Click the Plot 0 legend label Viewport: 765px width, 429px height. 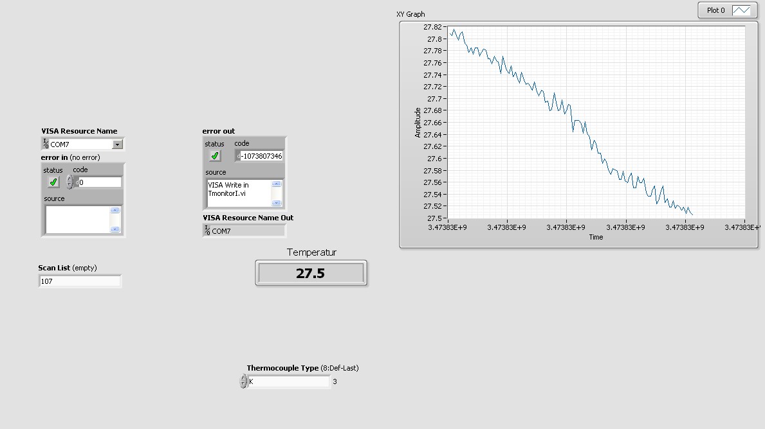[x=715, y=10]
